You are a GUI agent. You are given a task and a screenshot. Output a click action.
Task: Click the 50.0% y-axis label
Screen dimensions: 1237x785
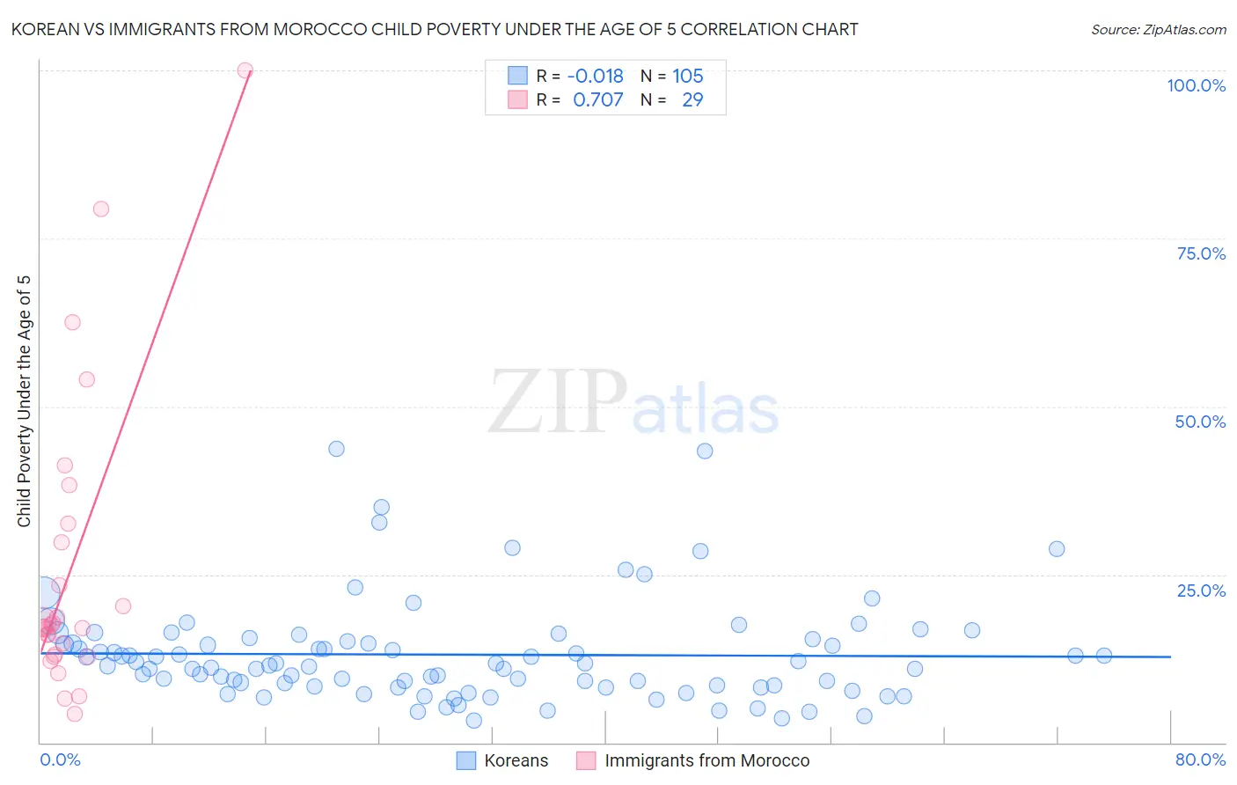tap(1200, 422)
